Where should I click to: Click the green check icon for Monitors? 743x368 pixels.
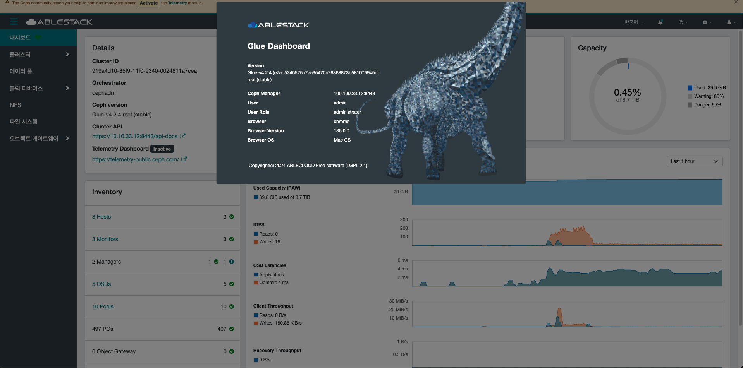[232, 239]
